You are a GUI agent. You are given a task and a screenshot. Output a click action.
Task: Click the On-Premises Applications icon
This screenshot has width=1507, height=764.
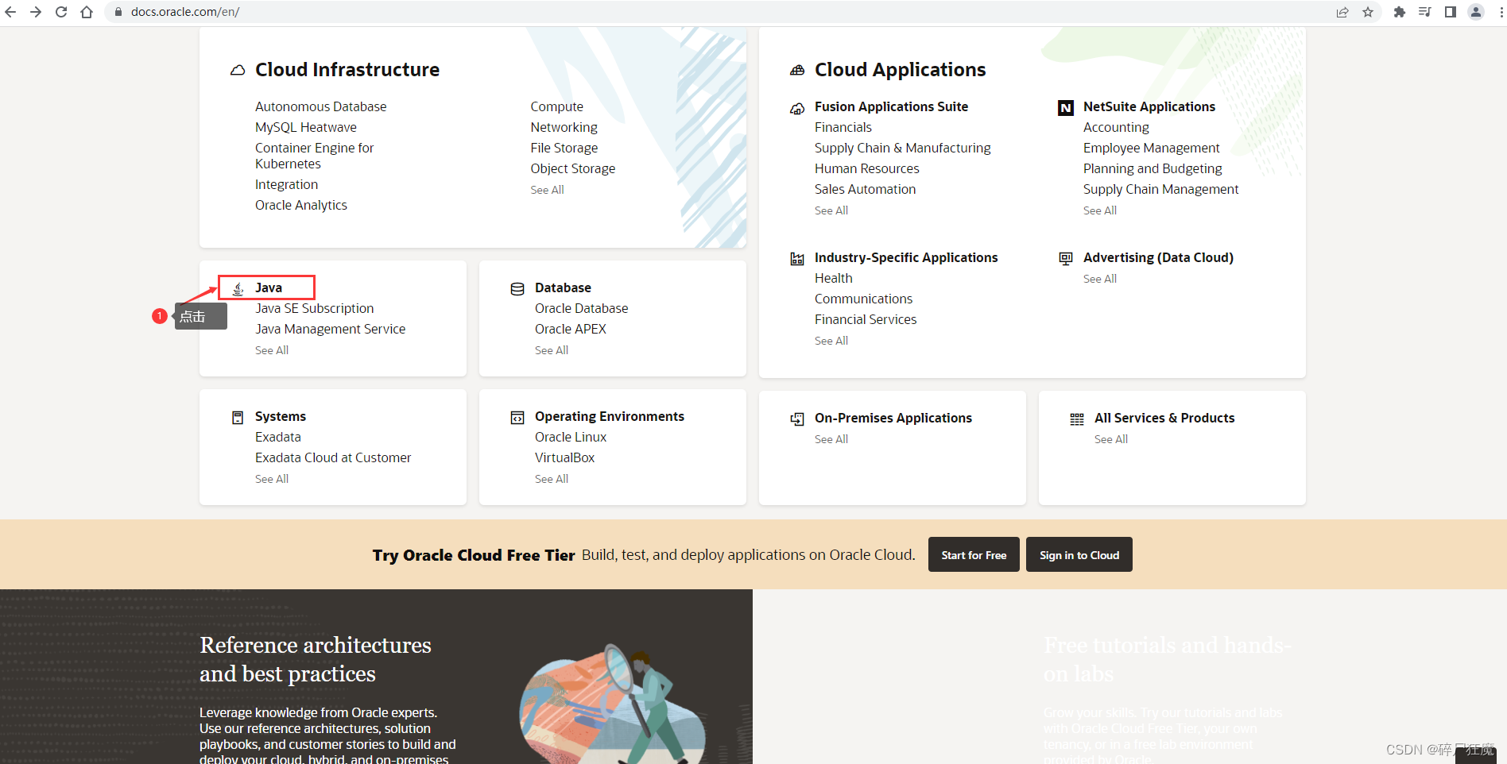pyautogui.click(x=797, y=419)
